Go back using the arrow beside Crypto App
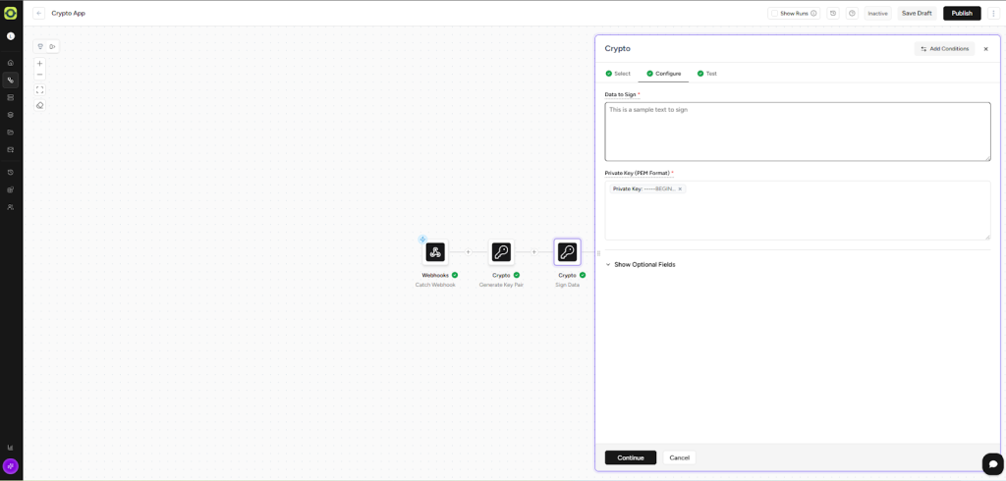1006x481 pixels. [x=39, y=14]
